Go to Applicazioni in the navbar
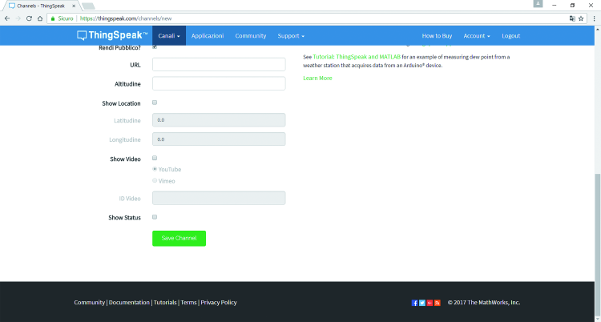601x322 pixels. coord(208,36)
